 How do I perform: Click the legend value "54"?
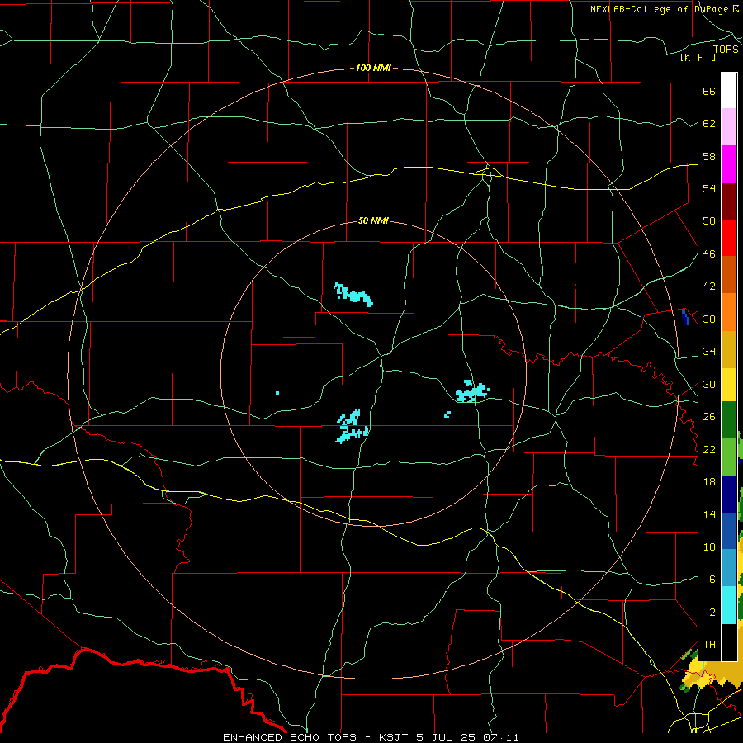709,188
